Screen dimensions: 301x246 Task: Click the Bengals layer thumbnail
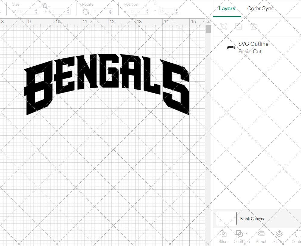coord(231,48)
